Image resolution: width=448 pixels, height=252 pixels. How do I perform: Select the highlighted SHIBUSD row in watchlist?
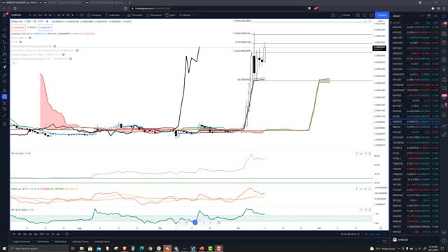pyautogui.click(x=415, y=122)
